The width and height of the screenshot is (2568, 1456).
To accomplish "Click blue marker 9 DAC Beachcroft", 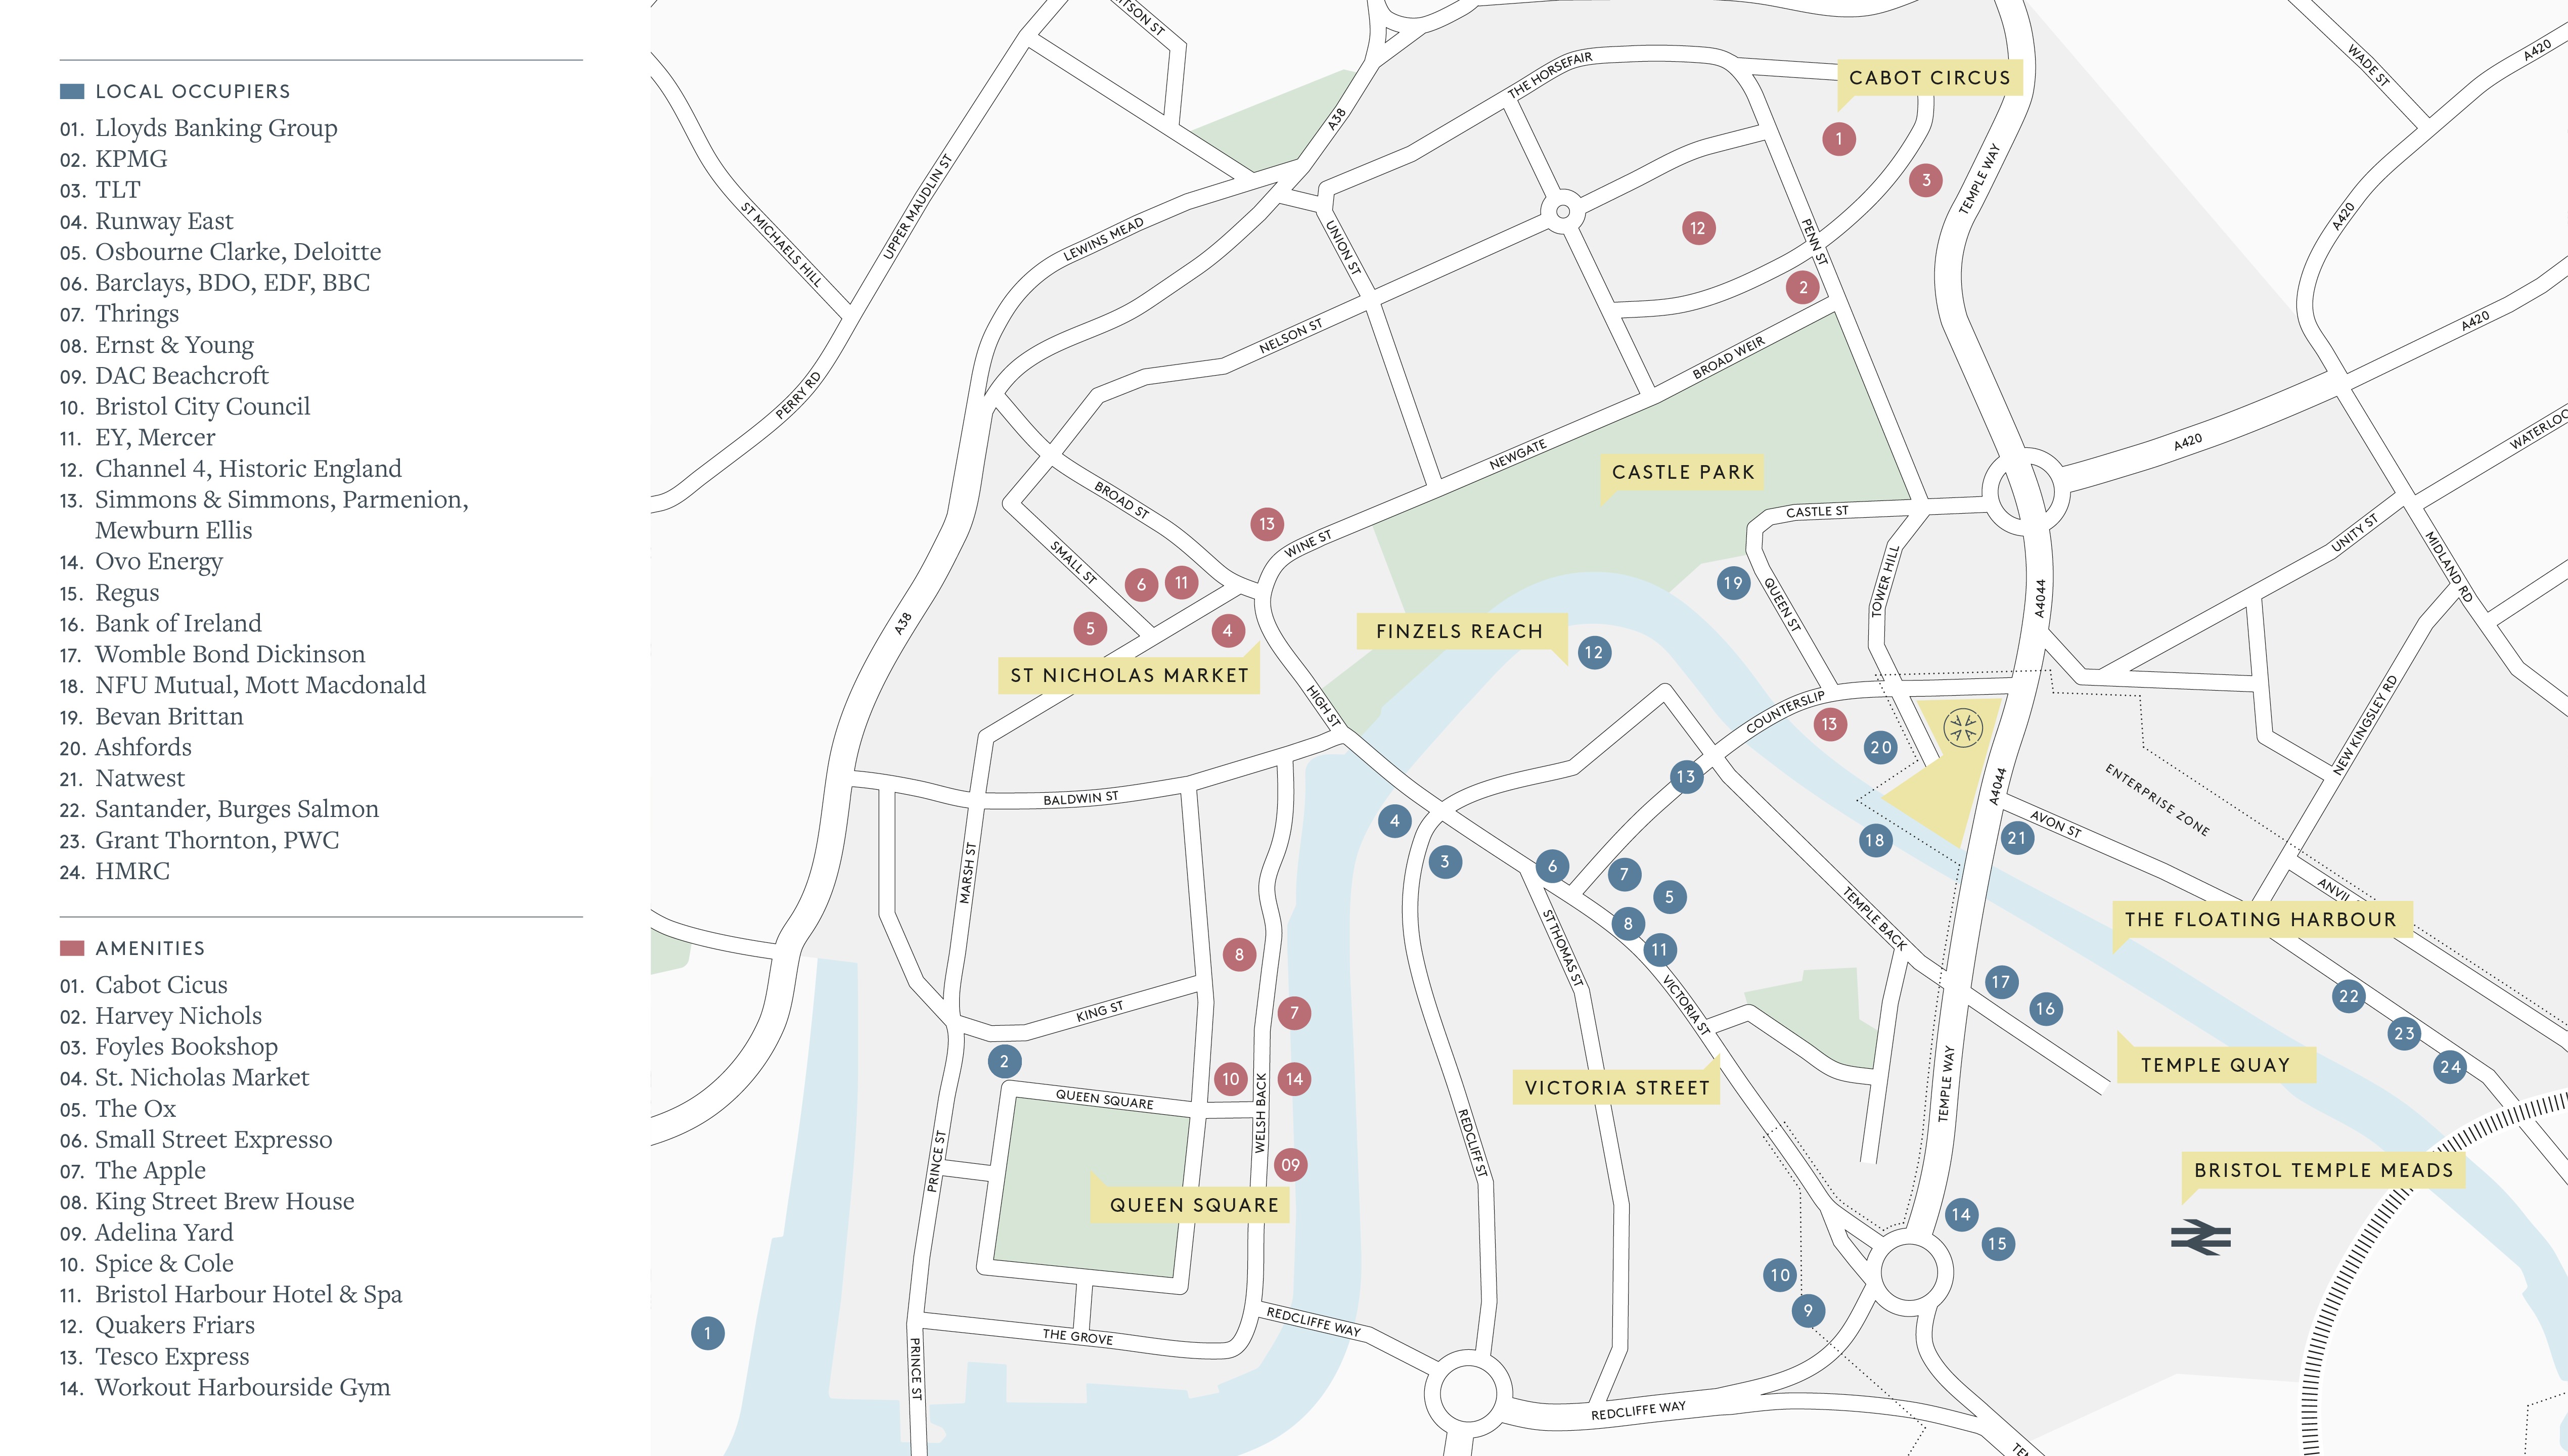I will click(x=1808, y=1311).
